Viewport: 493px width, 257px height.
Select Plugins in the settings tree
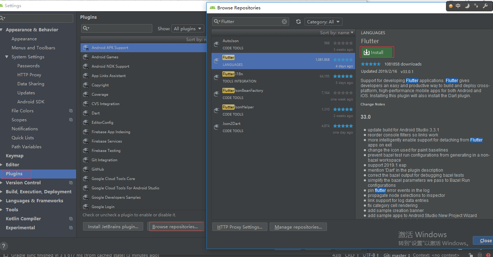coord(38,174)
